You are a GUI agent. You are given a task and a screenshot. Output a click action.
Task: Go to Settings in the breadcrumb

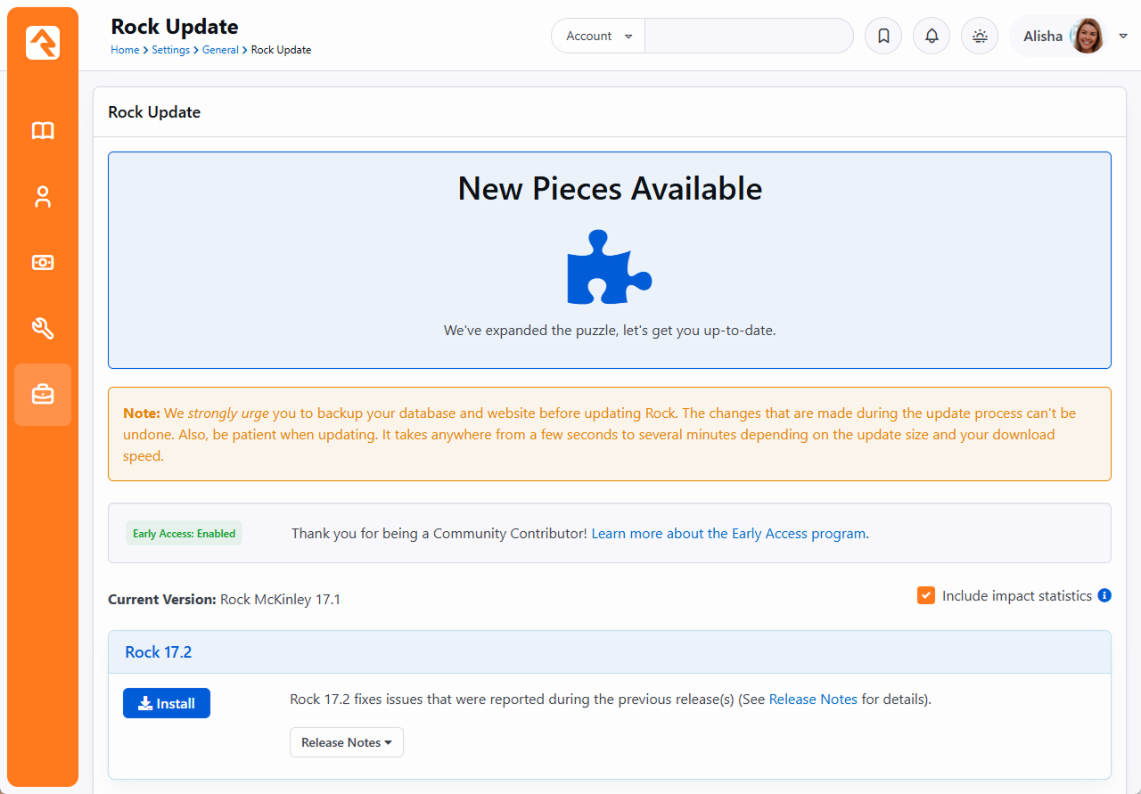tap(170, 50)
